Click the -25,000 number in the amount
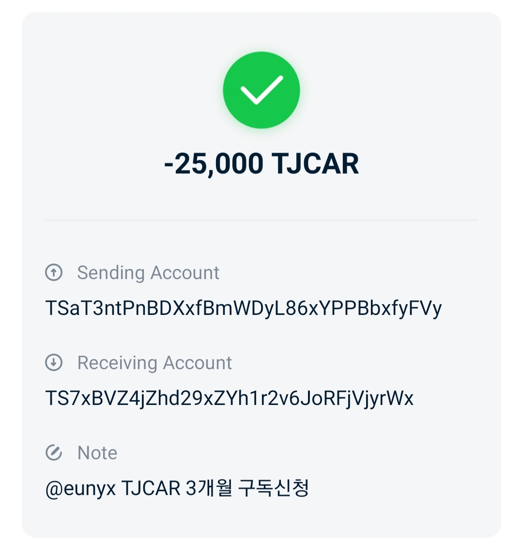The image size is (523, 545). coord(214,164)
